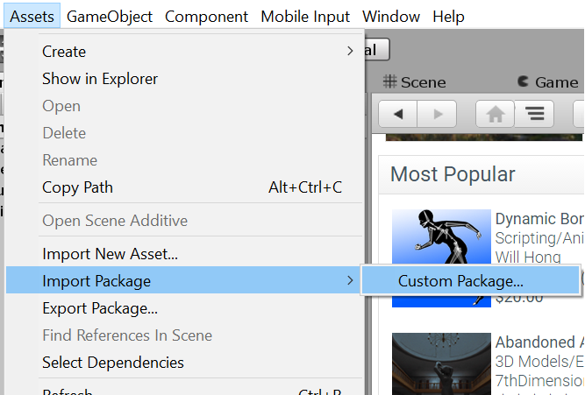Open the GameObject menu
Image resolution: width=585 pixels, height=395 pixels.
110,16
